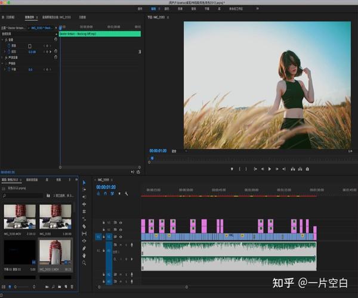The width and height of the screenshot is (358, 298).
Task: Add a marker in the timeline header
Action: coord(119,194)
